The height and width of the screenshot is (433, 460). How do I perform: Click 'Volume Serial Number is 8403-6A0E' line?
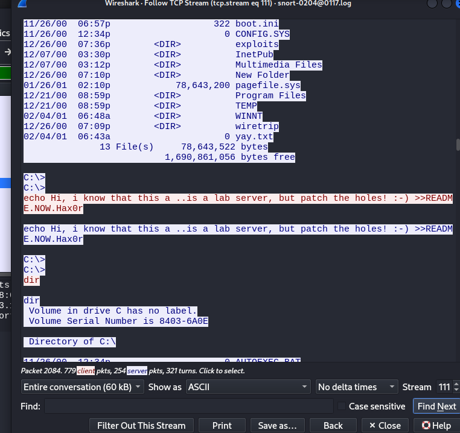click(x=118, y=321)
